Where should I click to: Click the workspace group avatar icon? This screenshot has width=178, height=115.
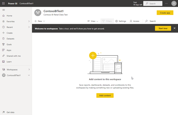coord(38,13)
